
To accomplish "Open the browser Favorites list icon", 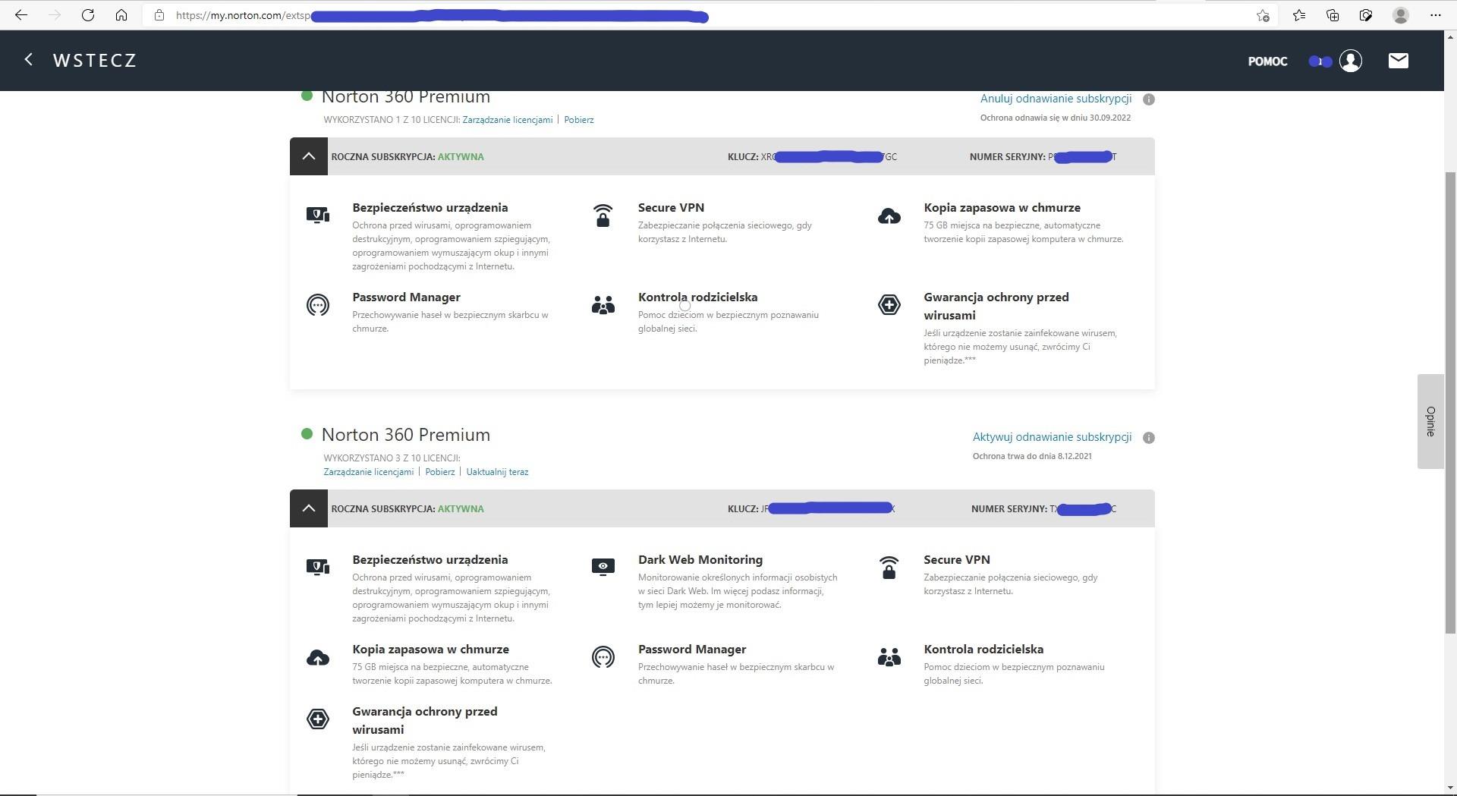I will pos(1299,15).
